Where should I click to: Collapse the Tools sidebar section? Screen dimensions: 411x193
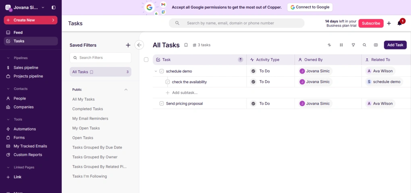pos(8,119)
